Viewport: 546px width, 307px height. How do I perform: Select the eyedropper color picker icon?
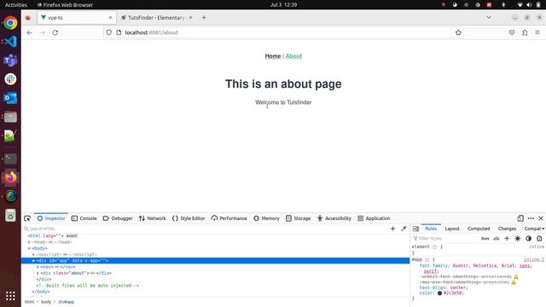click(404, 229)
